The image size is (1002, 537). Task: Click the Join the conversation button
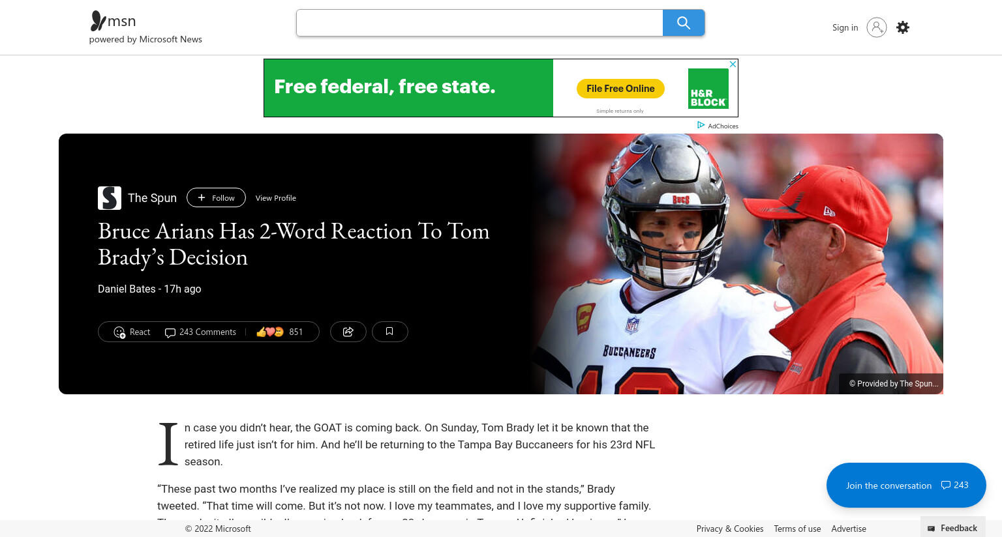pyautogui.click(x=906, y=486)
